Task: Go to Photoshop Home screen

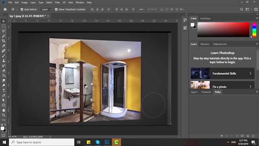Action: click(5, 10)
